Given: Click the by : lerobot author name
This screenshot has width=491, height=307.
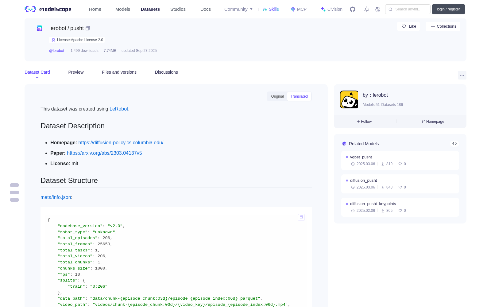Looking at the screenshot, I should [x=375, y=95].
